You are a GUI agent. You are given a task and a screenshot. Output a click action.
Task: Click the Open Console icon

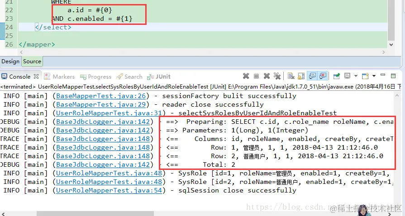pyautogui.click(x=365, y=76)
